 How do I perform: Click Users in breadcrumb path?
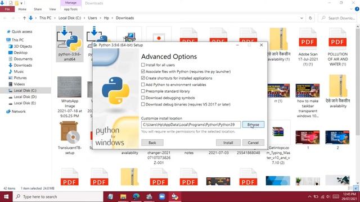click(92, 18)
